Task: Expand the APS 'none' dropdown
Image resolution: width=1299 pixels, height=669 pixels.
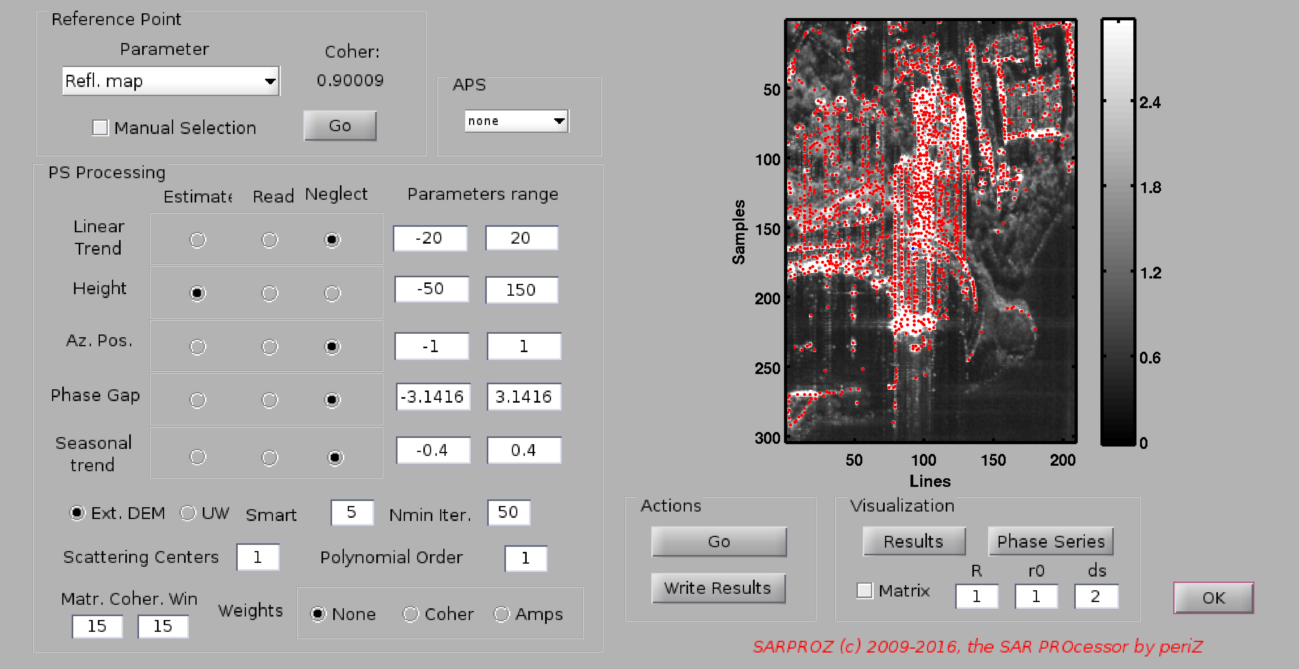Action: (517, 121)
